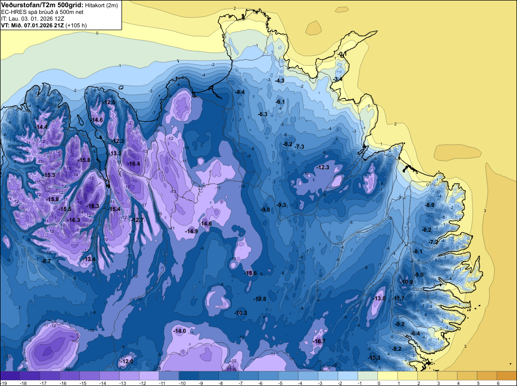Click the -10.9 temperature value
Screen dimensions: 517x386
pyautogui.click(x=407, y=282)
